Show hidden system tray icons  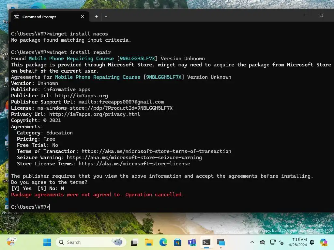click(252, 242)
